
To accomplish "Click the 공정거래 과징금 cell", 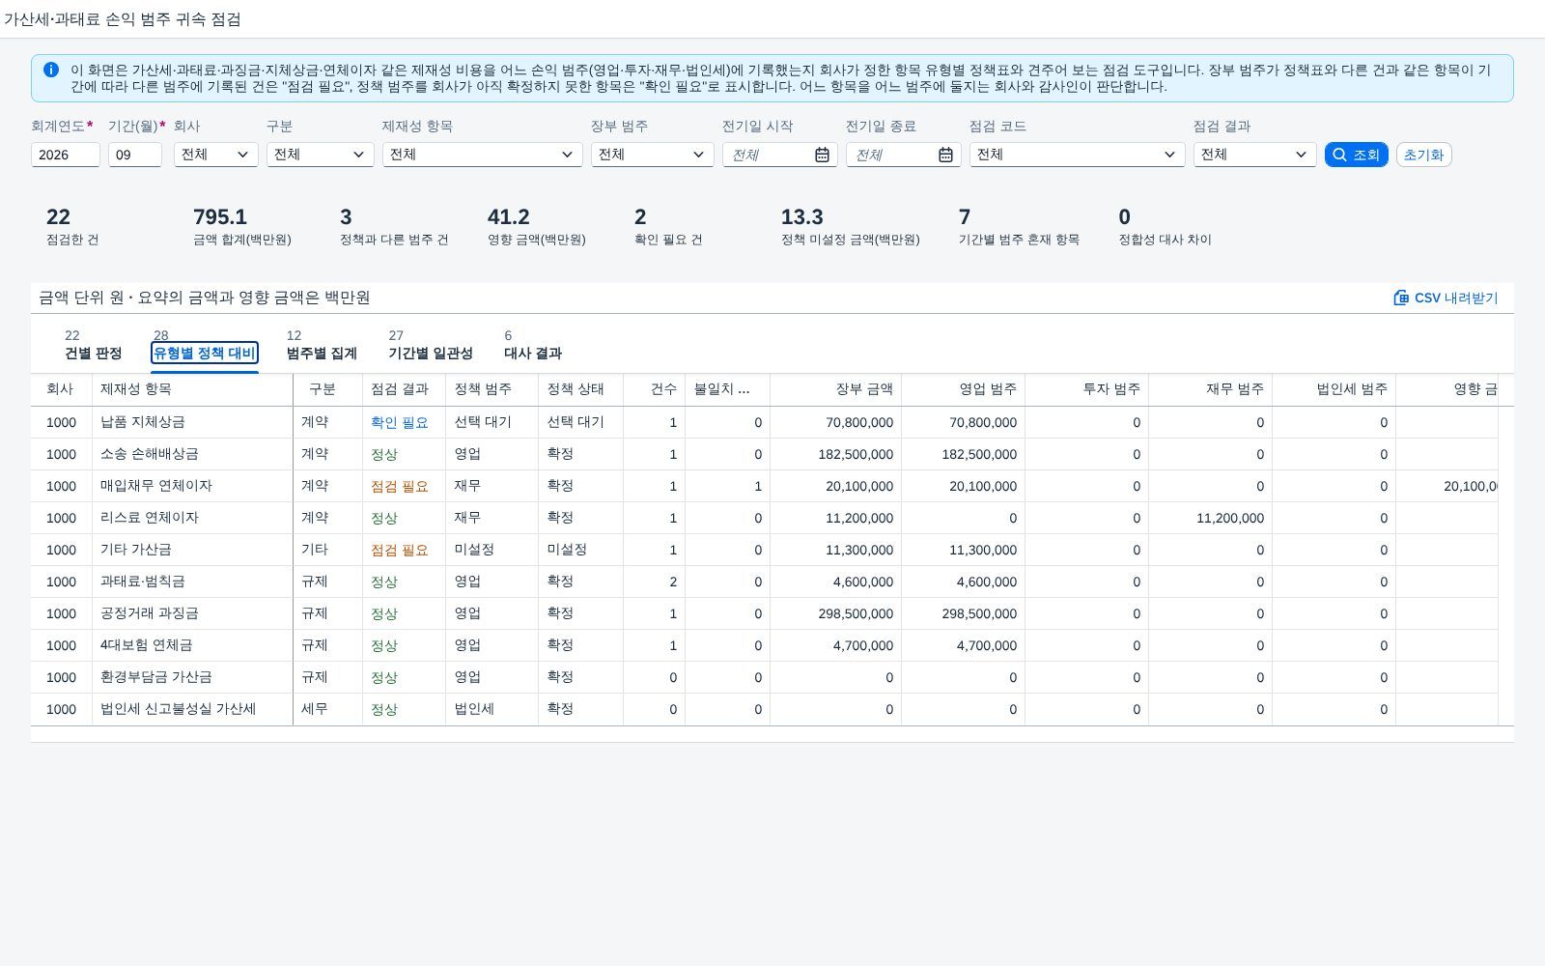I will point(192,613).
